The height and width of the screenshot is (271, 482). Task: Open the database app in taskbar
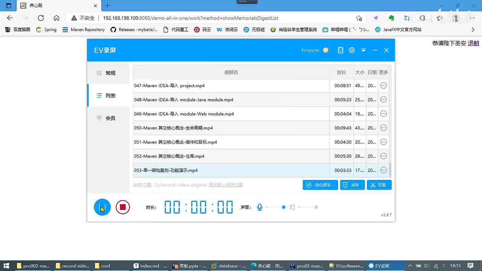[x=229, y=266]
